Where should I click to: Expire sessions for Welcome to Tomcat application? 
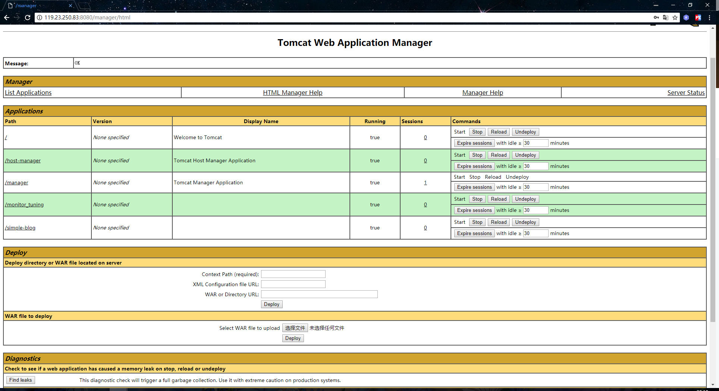[474, 143]
